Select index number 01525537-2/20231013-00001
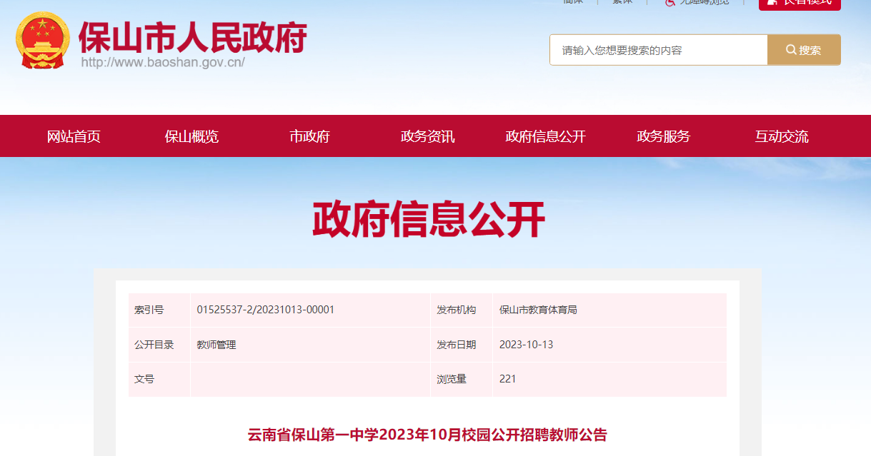Image resolution: width=871 pixels, height=456 pixels. (266, 310)
